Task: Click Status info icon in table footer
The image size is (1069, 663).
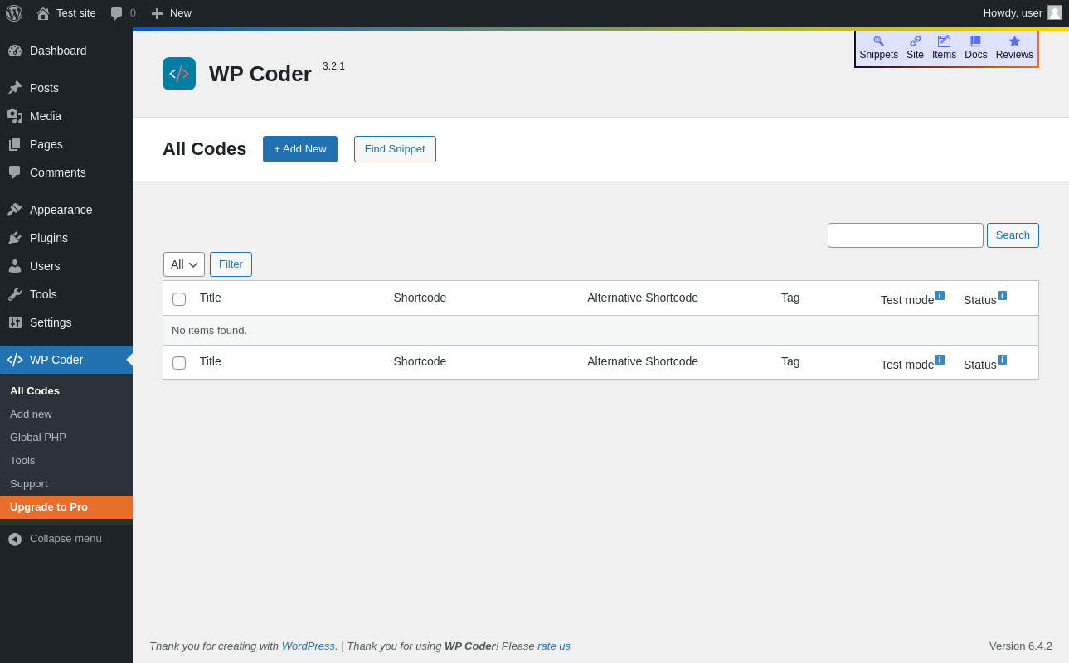Action: tap(1002, 360)
